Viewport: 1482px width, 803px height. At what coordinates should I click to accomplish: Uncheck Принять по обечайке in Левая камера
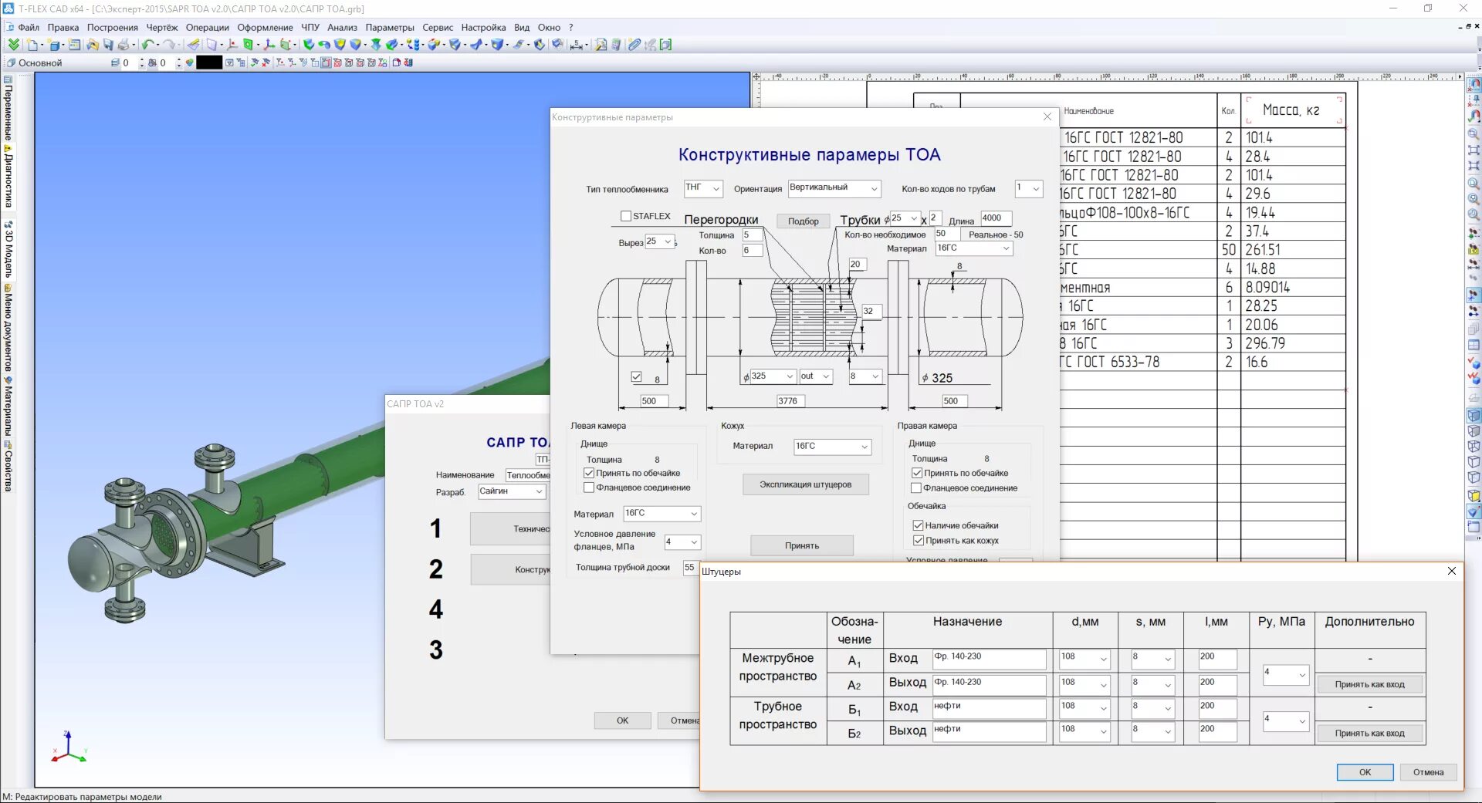[x=589, y=473]
